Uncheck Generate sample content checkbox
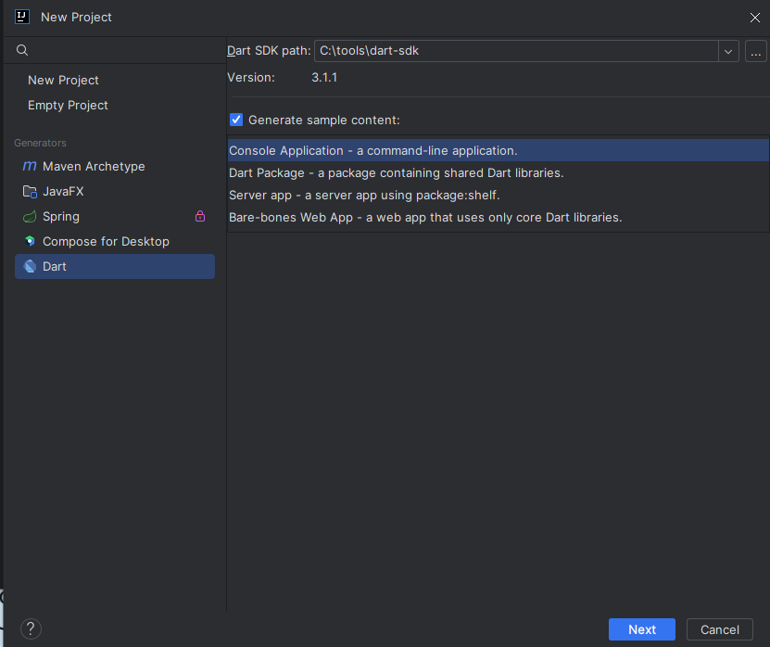Viewport: 770px width, 647px height. tap(236, 120)
